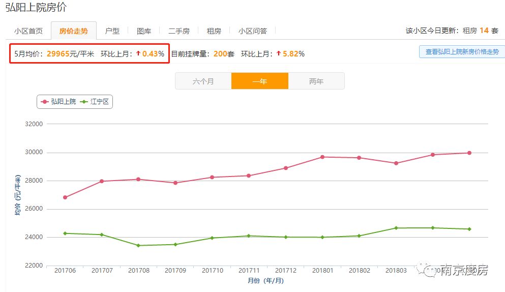Viewport: 505px width, 292px height.
Task: Select the 两年 time range
Action: 316,81
